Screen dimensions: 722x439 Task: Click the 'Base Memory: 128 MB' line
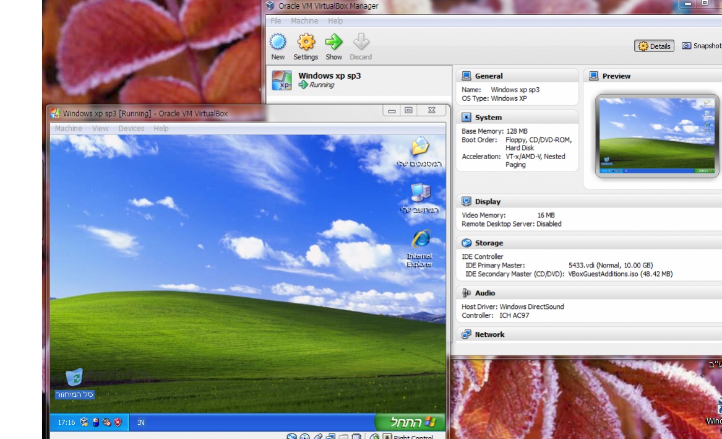(494, 131)
